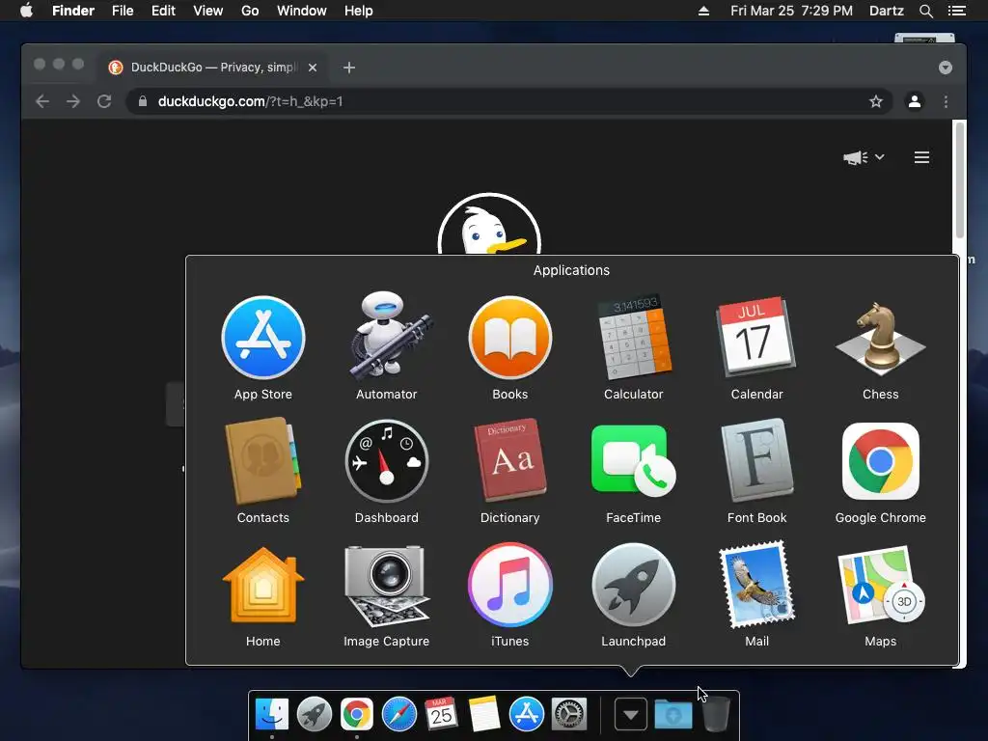Open a new Chrome tab
The image size is (988, 741).
point(349,68)
